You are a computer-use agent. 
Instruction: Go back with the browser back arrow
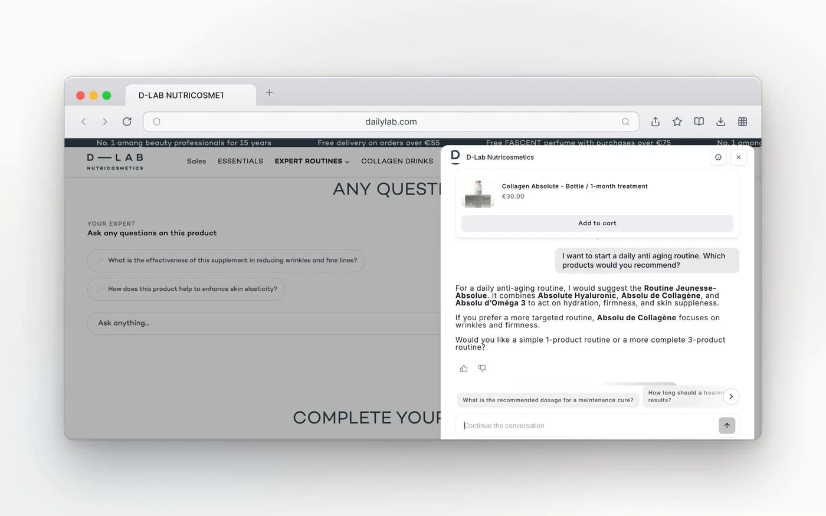[x=84, y=121]
